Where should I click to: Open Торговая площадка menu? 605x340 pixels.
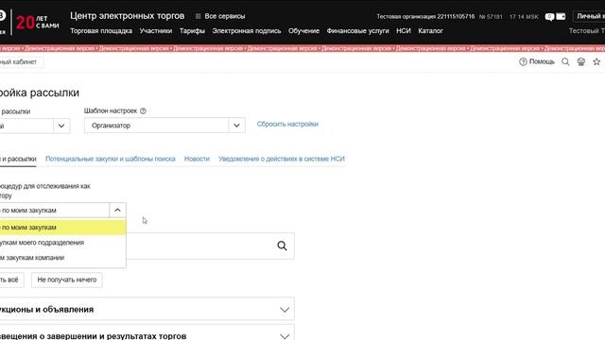point(101,31)
